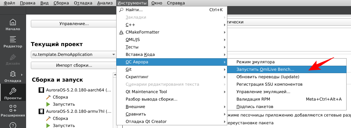Open the Правка menu
The image size is (351, 128).
tap(27, 3)
